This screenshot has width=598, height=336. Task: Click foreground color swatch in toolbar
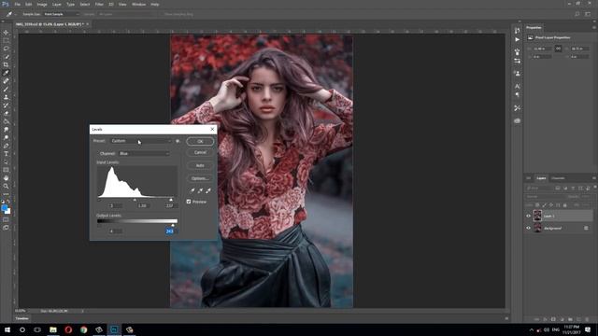click(4, 208)
